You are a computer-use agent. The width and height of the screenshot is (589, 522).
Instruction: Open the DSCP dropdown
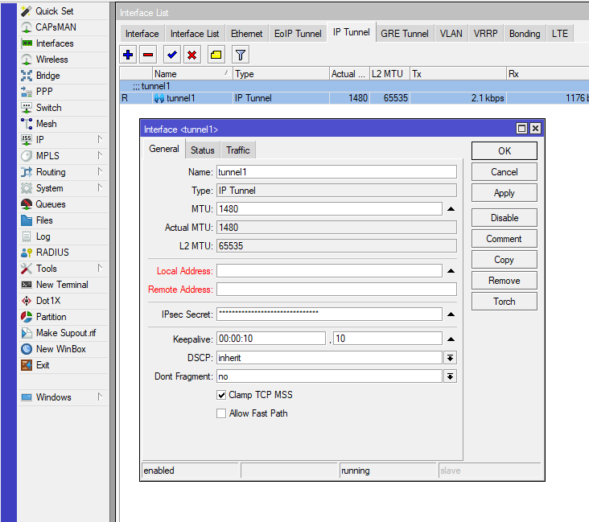(450, 358)
